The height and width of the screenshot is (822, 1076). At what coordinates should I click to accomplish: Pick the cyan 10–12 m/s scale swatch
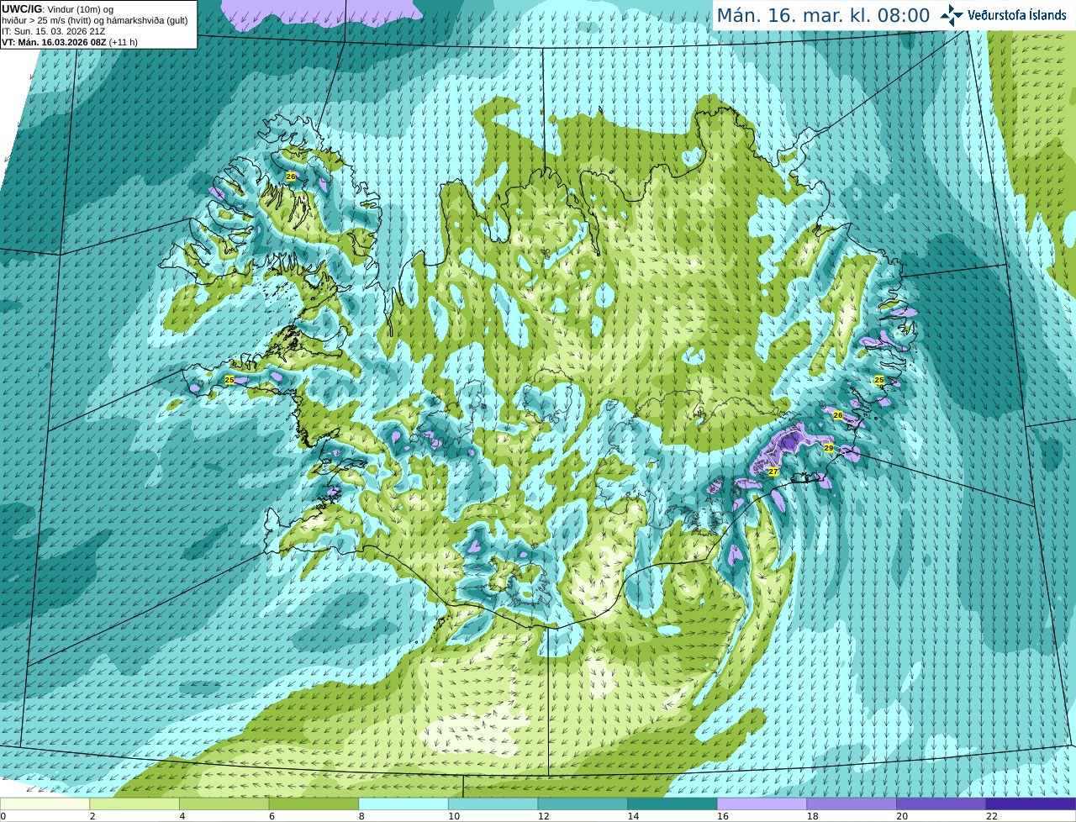click(x=493, y=804)
